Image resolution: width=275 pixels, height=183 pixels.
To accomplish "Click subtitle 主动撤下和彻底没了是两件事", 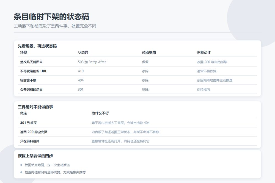I will click(x=40, y=26).
